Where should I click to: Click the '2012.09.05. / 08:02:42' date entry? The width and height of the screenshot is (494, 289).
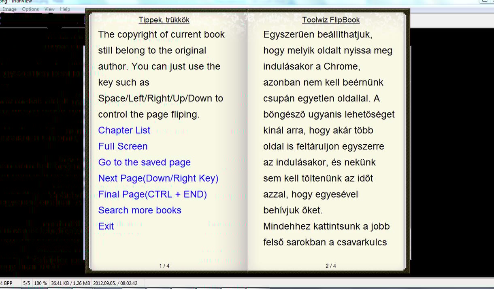coord(115,283)
